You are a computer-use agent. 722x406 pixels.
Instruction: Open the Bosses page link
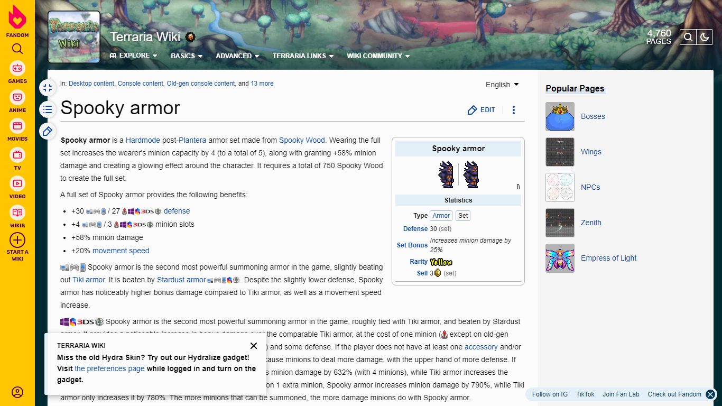(x=593, y=116)
